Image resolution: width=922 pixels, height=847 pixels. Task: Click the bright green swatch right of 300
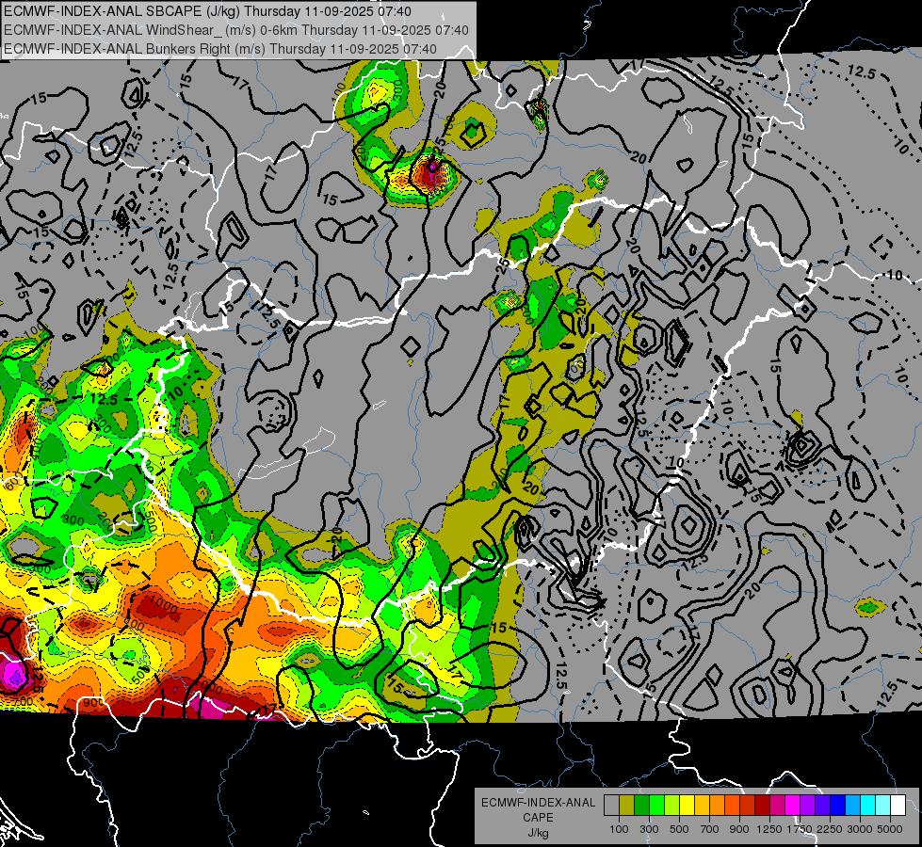click(656, 806)
